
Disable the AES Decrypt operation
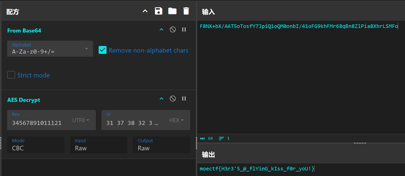(x=173, y=99)
